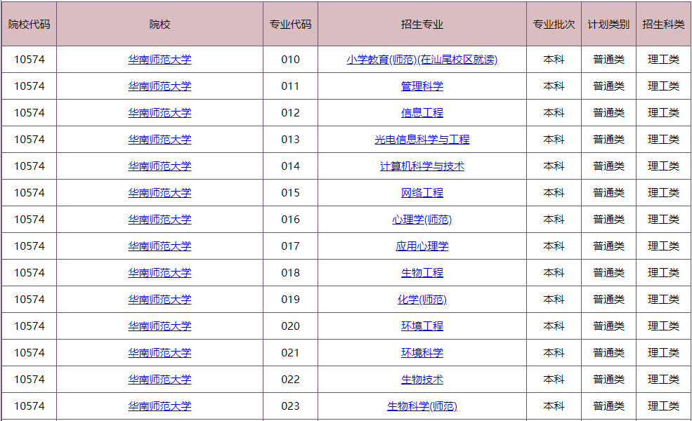Screen dimensions: 692x421
Task: Select major code cell 019
Action: click(290, 300)
